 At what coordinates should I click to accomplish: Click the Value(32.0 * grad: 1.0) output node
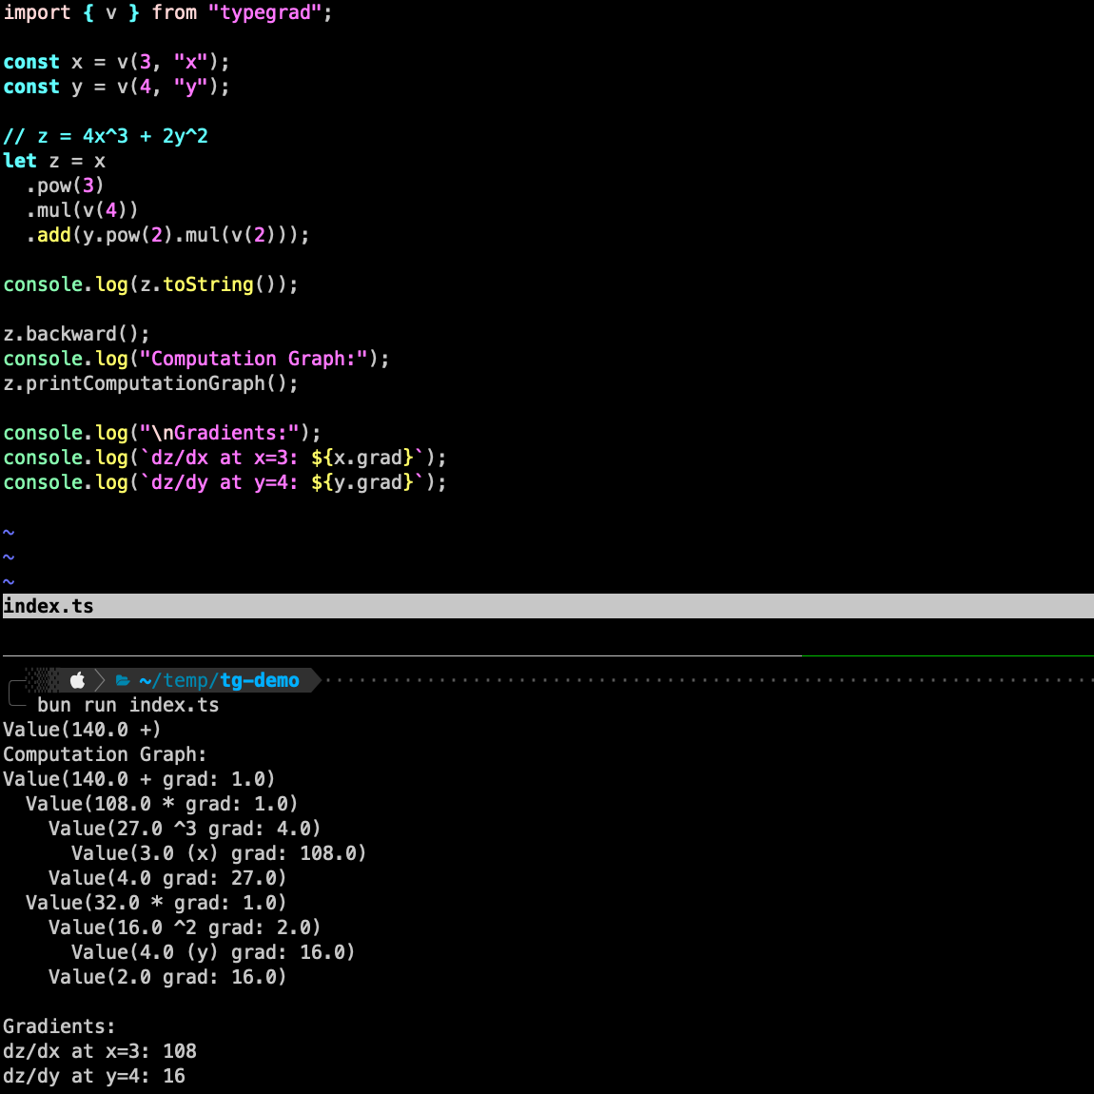point(156,903)
